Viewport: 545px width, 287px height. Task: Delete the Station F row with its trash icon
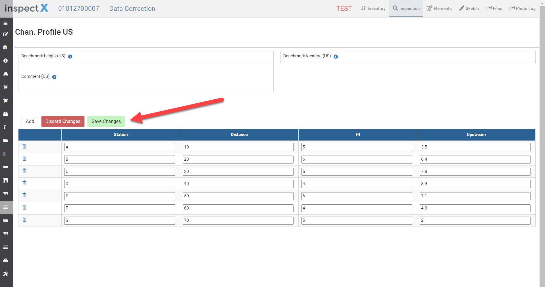tap(24, 207)
